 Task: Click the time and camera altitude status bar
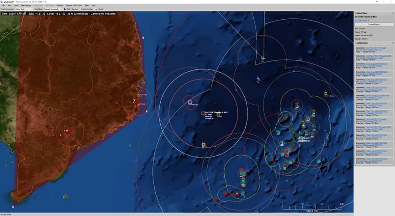(x=58, y=14)
